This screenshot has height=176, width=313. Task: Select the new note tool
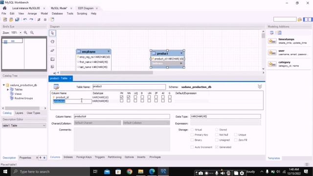point(52,66)
